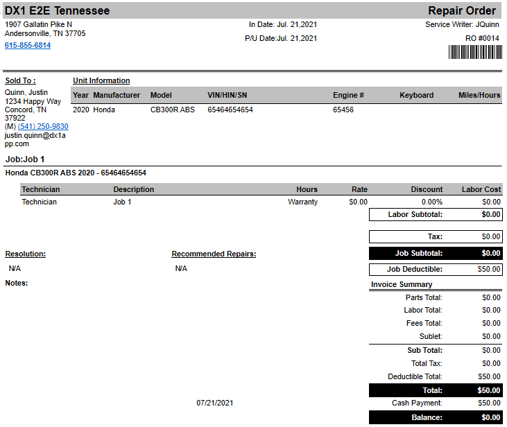Select manufacturer value 'Honda'
Screen dimensions: 507x427
104,110
